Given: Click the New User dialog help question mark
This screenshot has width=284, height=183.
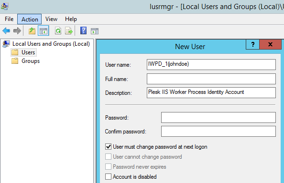Looking at the screenshot, I should point(253,44).
